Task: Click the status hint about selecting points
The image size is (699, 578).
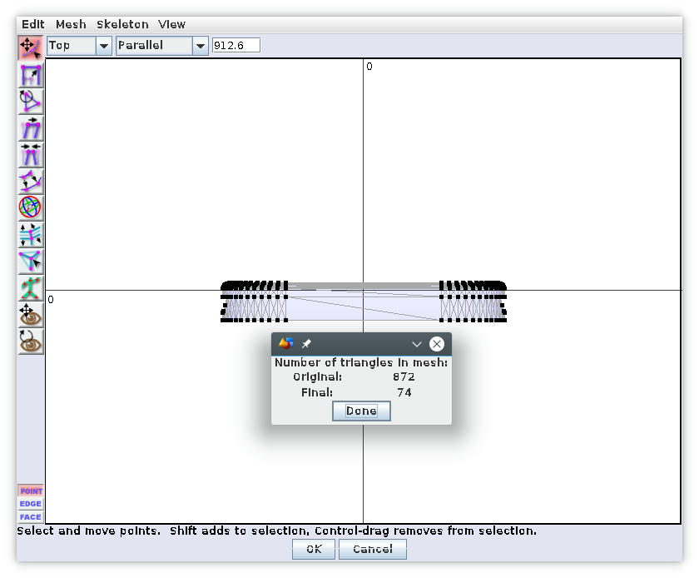Action: click(277, 531)
